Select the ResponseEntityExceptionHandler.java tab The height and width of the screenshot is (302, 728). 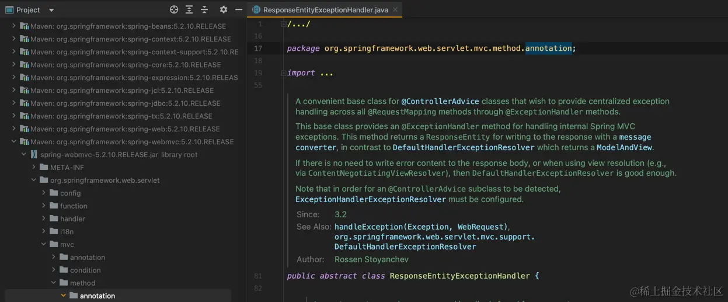(325, 10)
